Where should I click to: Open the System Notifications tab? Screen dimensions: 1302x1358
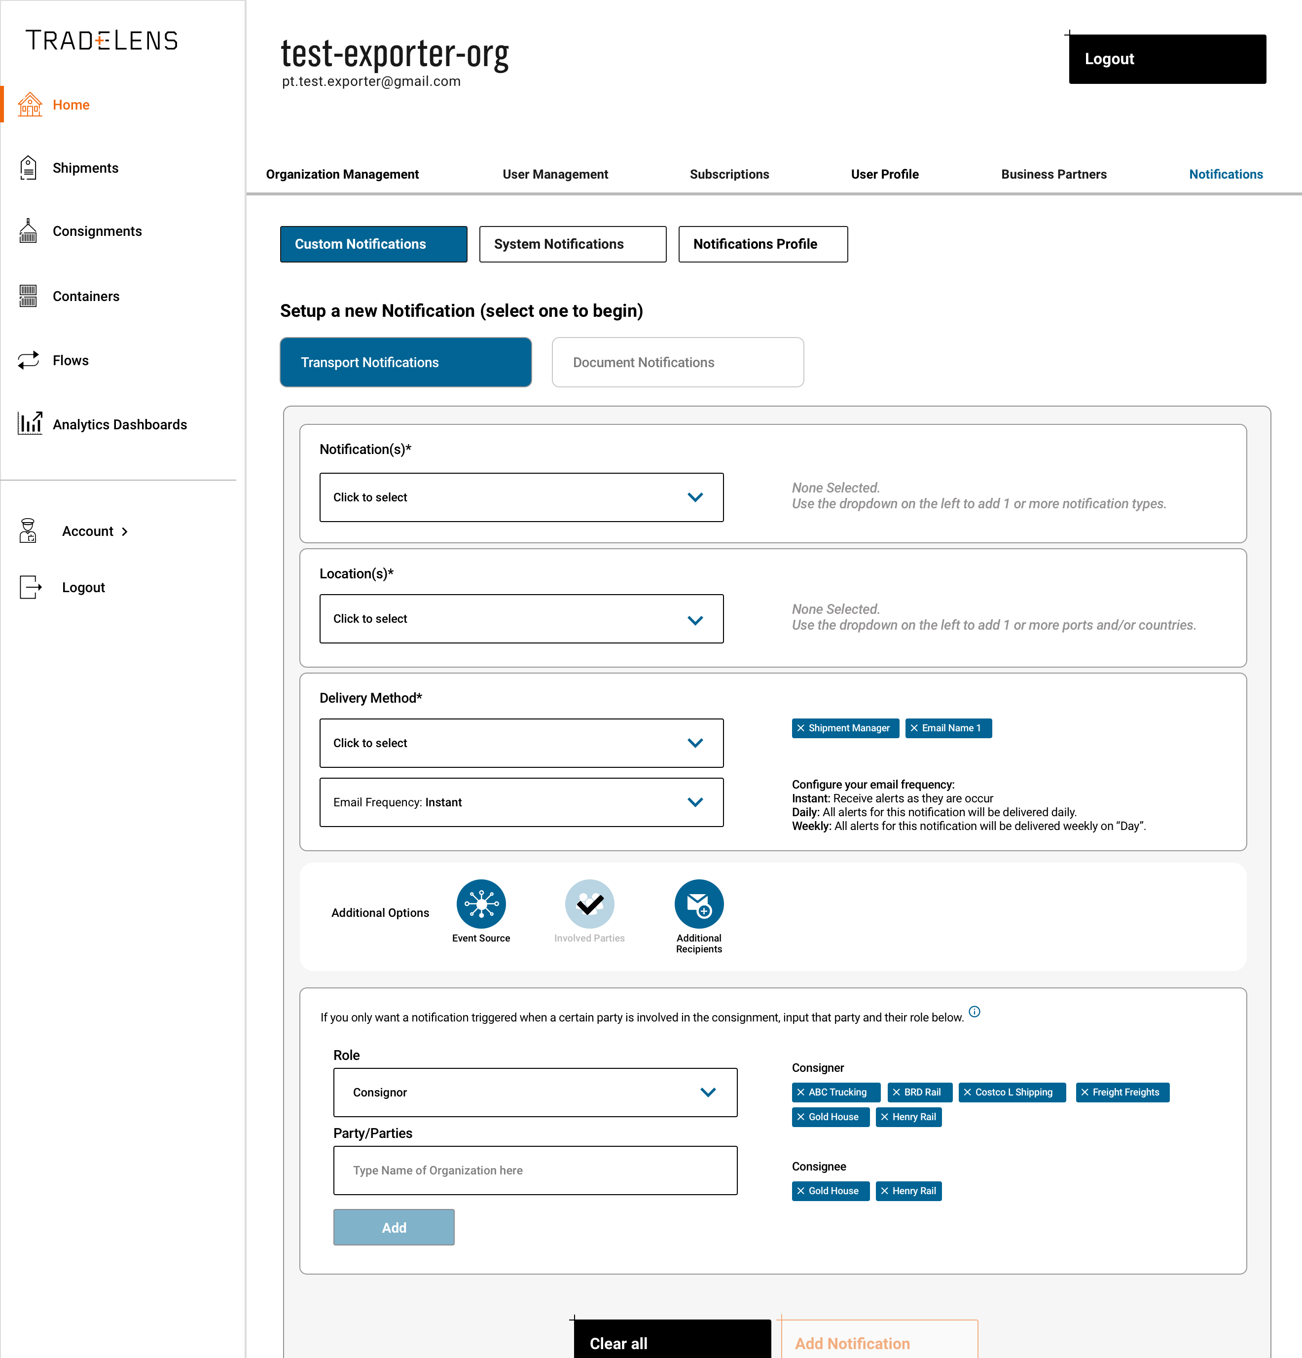572,245
